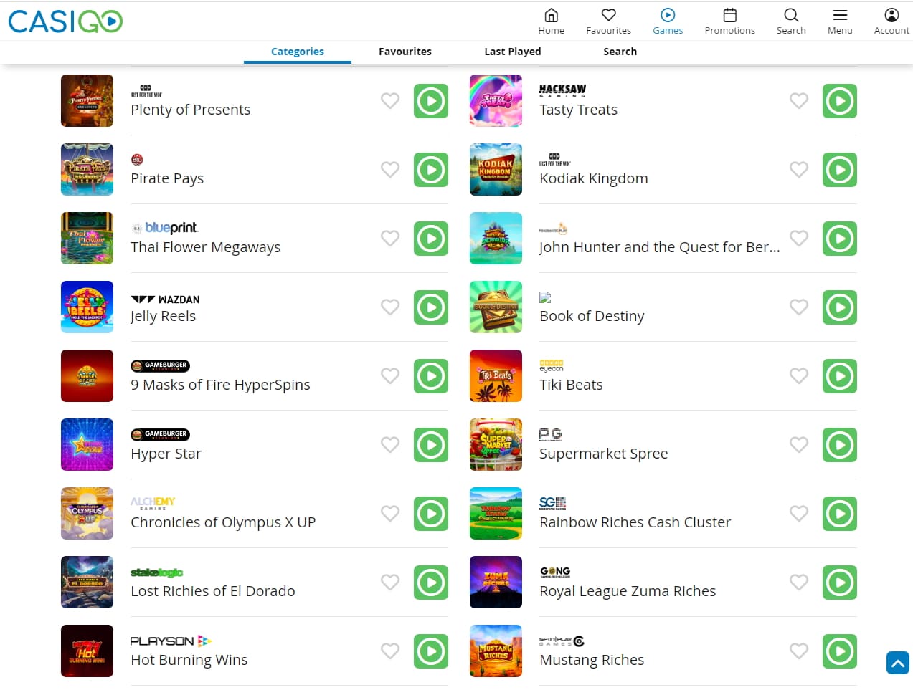This screenshot has height=690, width=913.
Task: Play Hyper Star
Action: (x=431, y=445)
